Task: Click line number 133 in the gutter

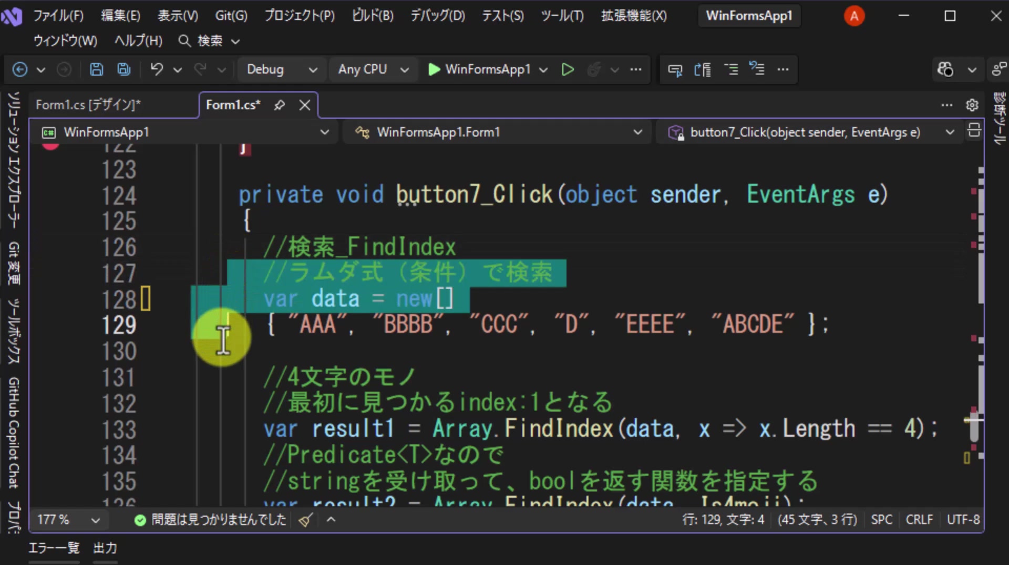Action: pyautogui.click(x=119, y=430)
